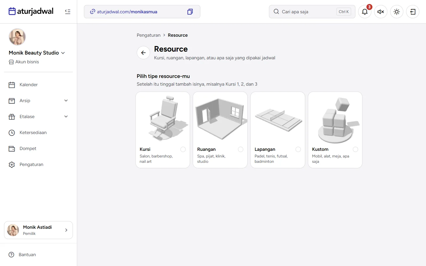
Task: Copy the aturjadwal.com/monikasmua link
Action: (190, 12)
